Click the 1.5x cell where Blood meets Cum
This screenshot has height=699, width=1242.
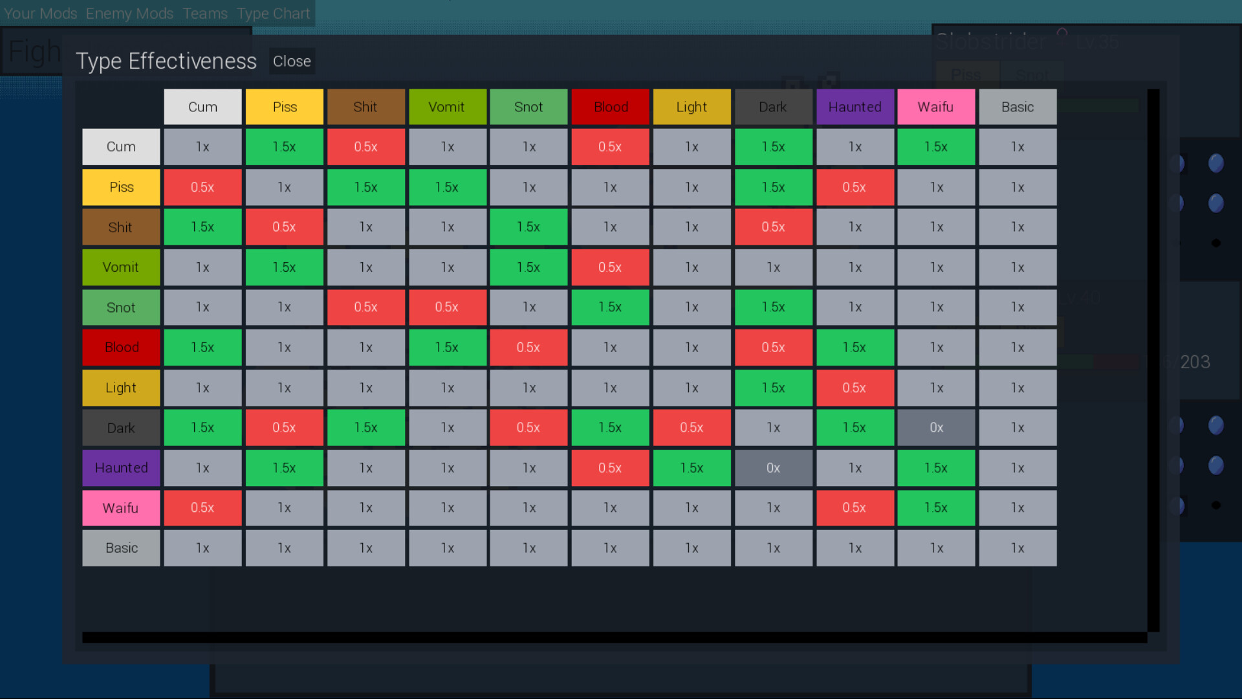202,348
